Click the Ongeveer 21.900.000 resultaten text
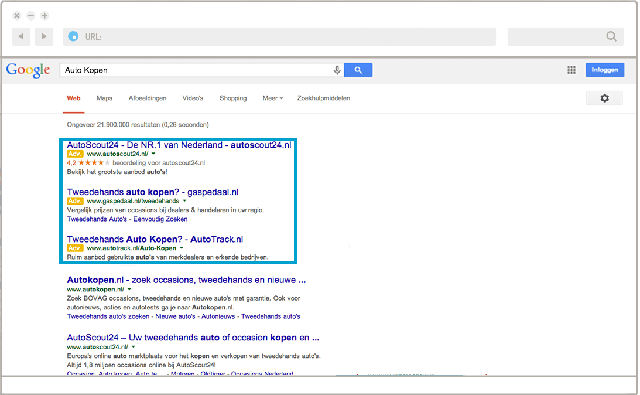This screenshot has height=395, width=640. (x=138, y=125)
